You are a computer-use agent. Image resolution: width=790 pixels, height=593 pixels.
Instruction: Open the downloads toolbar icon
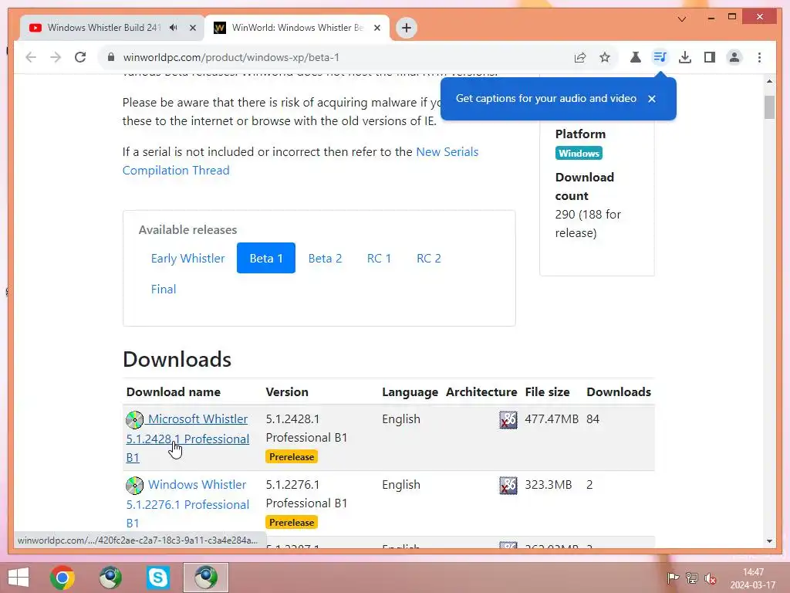(x=685, y=57)
